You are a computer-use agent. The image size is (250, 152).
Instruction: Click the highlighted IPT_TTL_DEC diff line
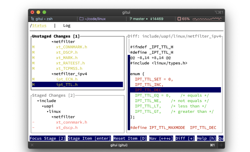coord(175,90)
